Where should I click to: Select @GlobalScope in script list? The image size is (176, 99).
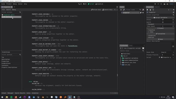[11, 17]
